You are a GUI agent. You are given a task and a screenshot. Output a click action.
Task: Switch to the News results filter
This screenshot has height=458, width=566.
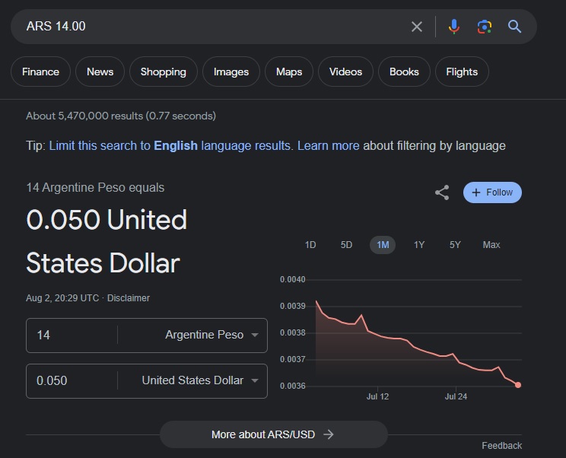(x=100, y=72)
